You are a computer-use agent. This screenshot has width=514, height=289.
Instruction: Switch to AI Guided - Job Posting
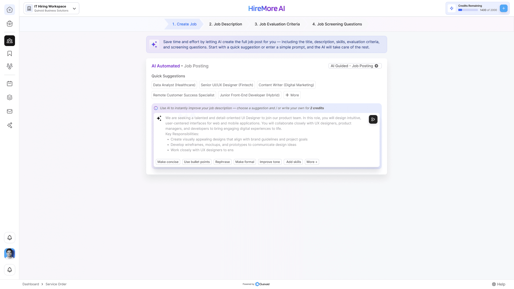355,66
